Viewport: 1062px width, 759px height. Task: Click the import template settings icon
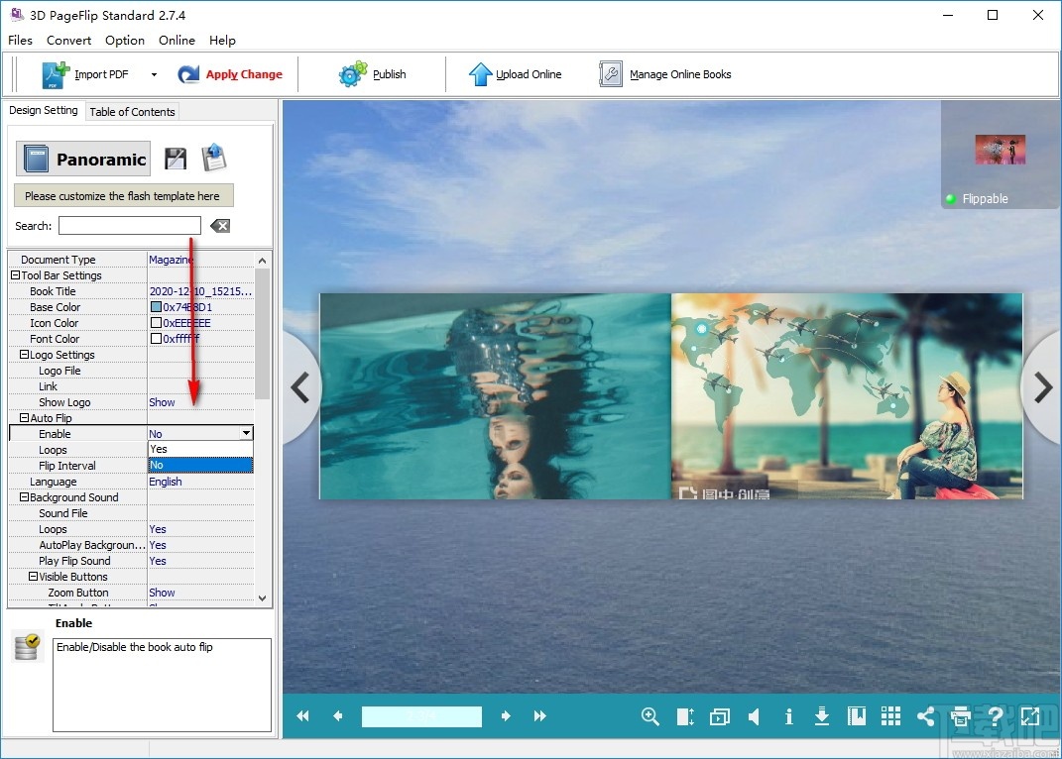(214, 158)
